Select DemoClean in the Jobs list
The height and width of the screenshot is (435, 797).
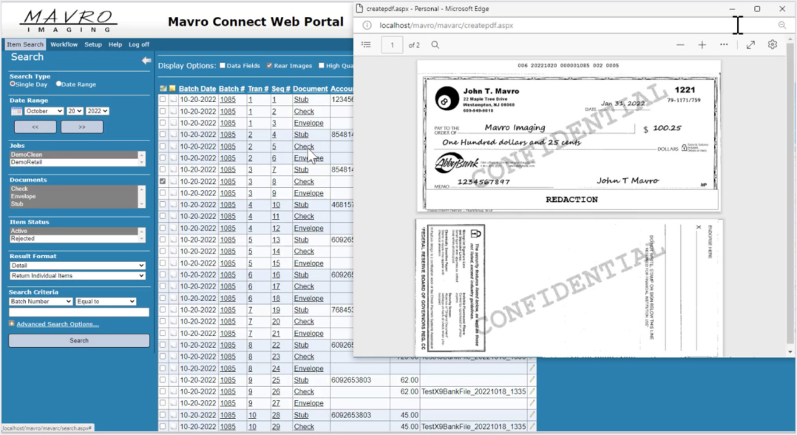pos(74,155)
